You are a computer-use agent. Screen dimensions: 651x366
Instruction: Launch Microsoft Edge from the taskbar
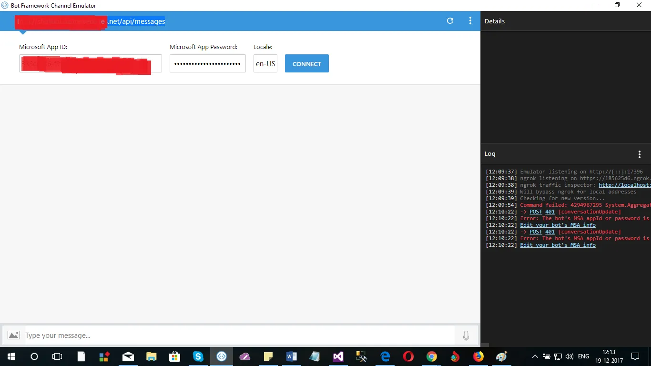pos(385,356)
